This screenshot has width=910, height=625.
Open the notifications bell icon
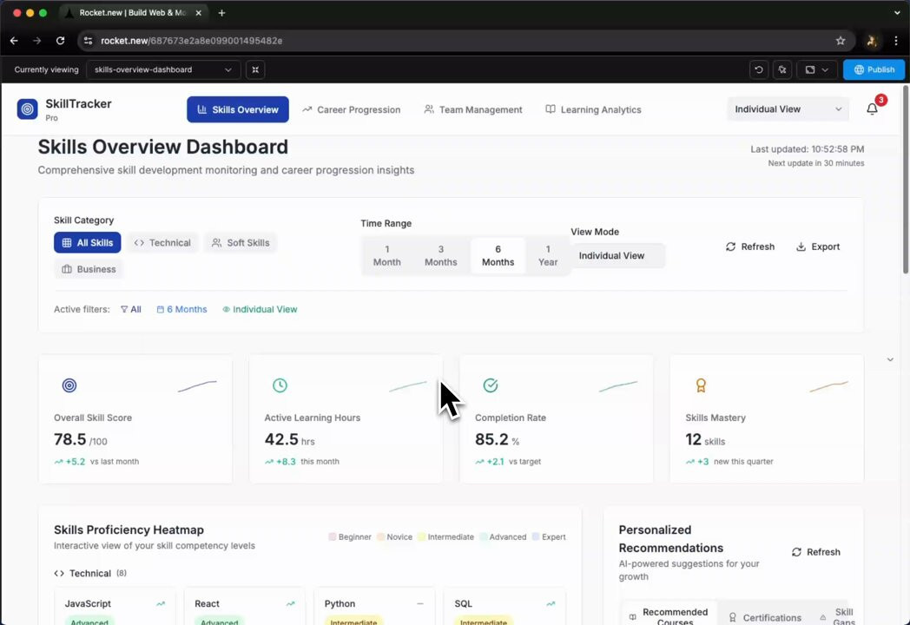point(872,109)
